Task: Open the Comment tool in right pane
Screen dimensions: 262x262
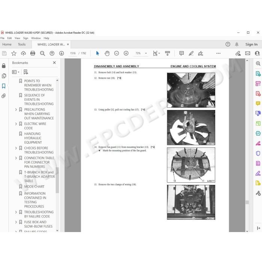Action: [258, 103]
